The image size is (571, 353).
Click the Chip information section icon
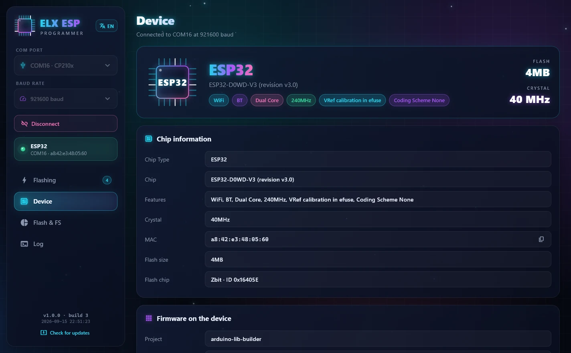click(x=149, y=139)
